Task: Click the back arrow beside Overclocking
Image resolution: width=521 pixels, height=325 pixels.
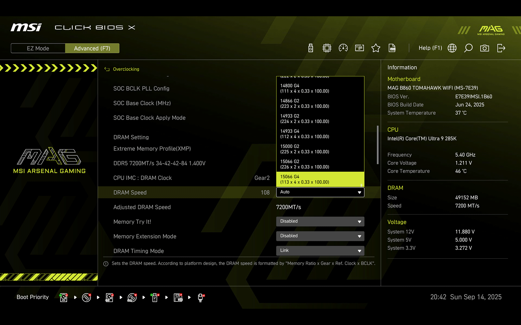Action: (107, 69)
